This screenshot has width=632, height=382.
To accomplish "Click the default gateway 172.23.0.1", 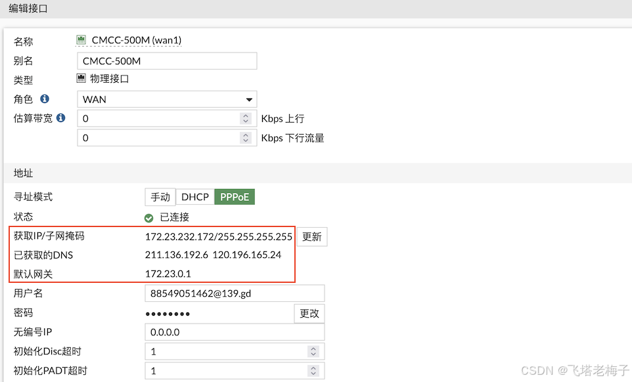I will (168, 274).
